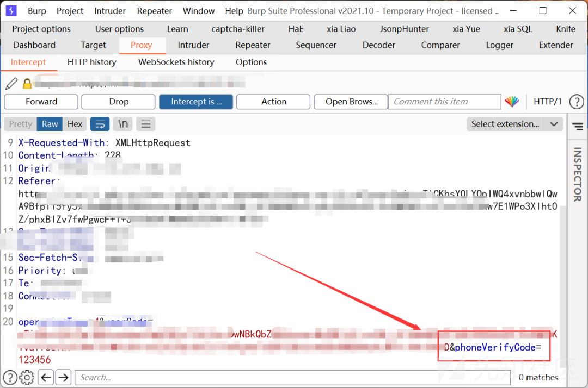
Task: Toggle the Intercept is on button
Action: pos(196,102)
